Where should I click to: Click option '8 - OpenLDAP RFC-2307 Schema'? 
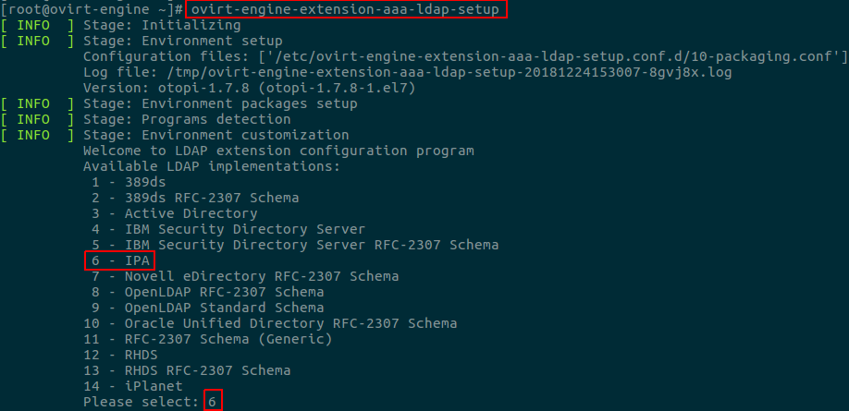[208, 292]
